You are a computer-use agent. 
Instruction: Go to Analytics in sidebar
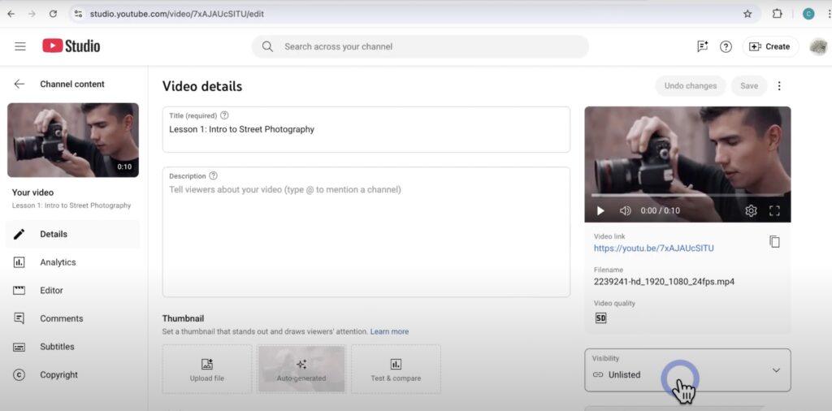[58, 262]
